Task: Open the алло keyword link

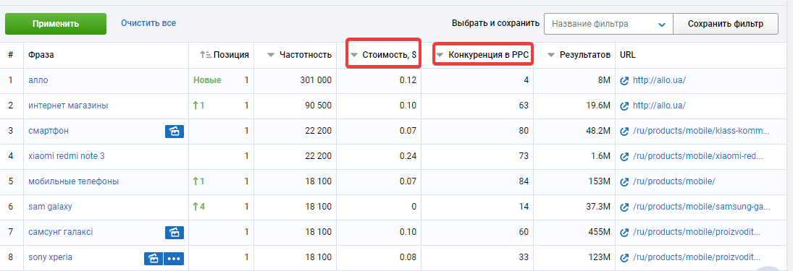Action: [38, 80]
